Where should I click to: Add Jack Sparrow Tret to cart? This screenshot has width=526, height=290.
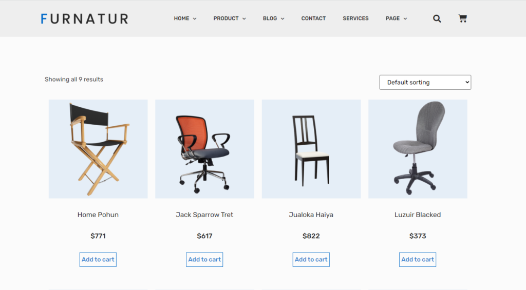point(204,260)
